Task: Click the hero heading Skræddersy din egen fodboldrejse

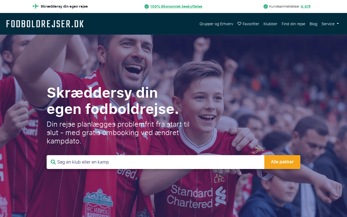Action: coord(113,101)
